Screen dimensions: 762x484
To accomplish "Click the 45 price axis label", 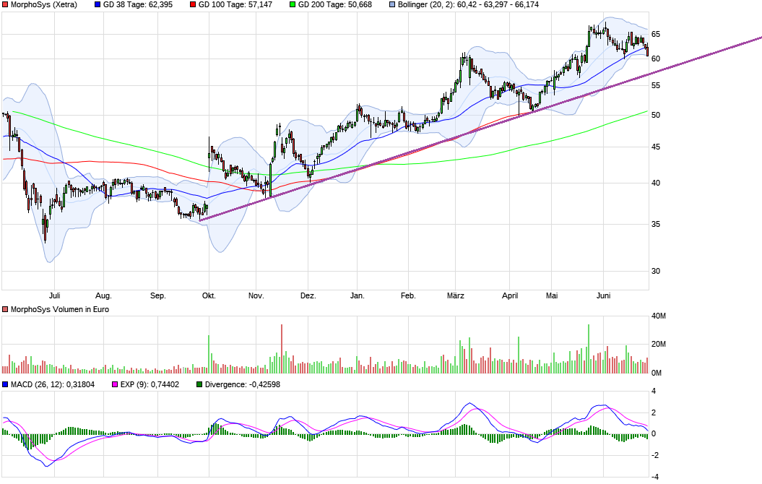I will coord(656,147).
